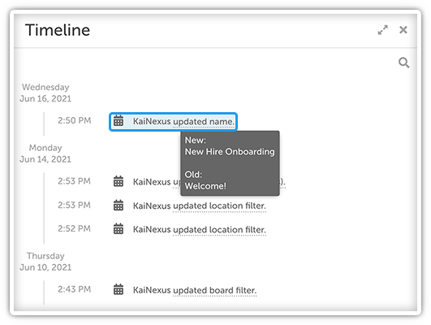431x325 pixels.
Task: Click the Thursday Jun 10, 2021 date header
Action: 45,262
